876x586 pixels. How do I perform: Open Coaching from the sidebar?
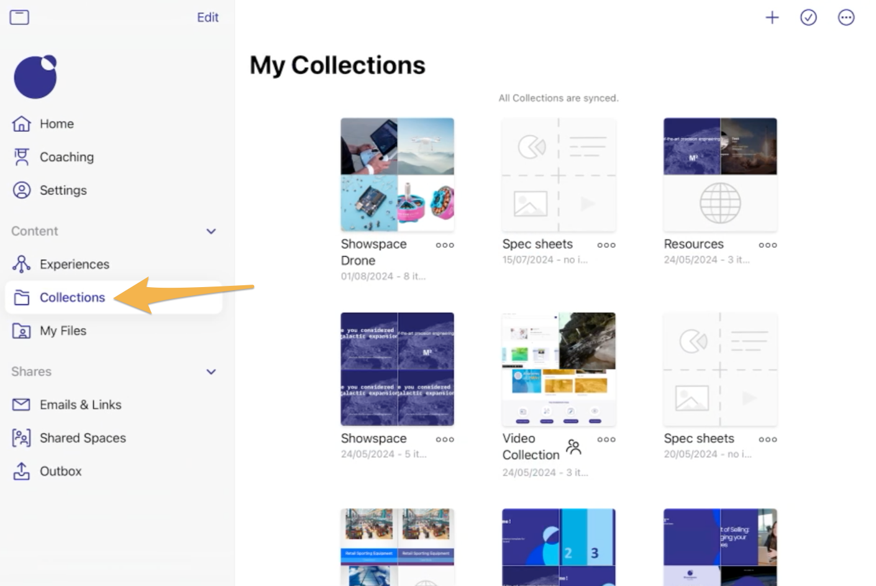(x=66, y=157)
